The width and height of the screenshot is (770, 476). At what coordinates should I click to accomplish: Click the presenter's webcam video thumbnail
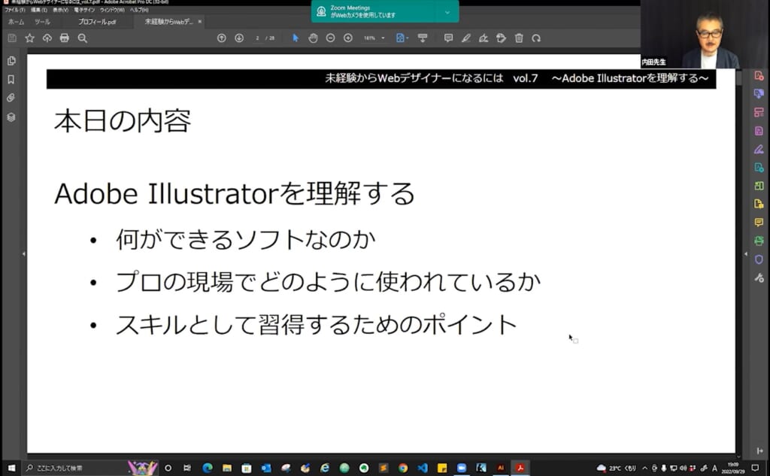[705, 35]
